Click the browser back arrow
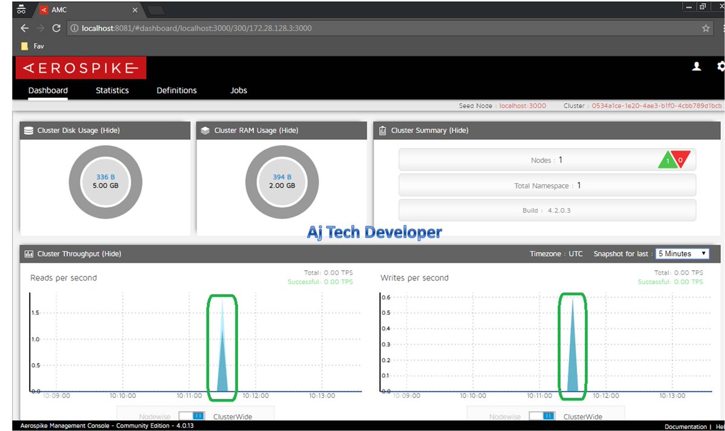The height and width of the screenshot is (431, 725). coord(24,28)
